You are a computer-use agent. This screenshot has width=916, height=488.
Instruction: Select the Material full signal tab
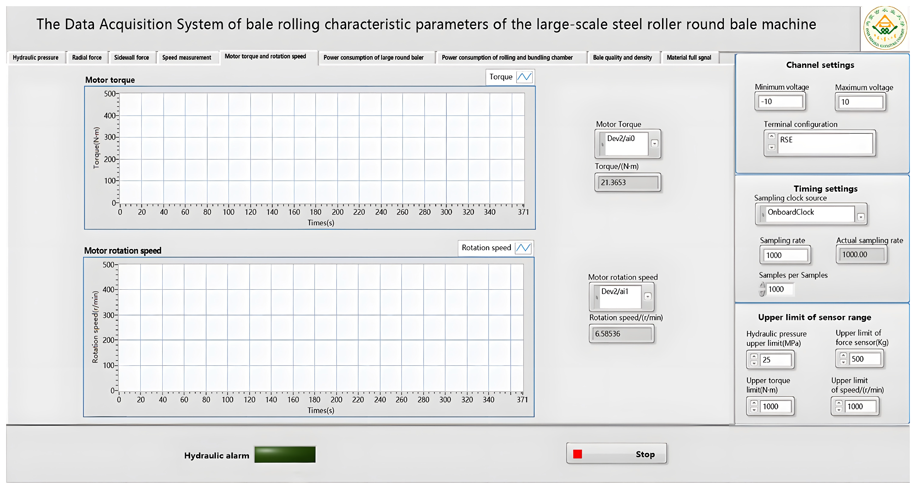click(689, 58)
